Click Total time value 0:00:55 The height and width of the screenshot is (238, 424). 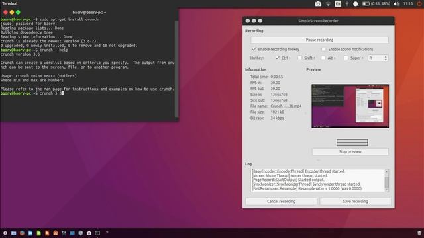click(277, 77)
